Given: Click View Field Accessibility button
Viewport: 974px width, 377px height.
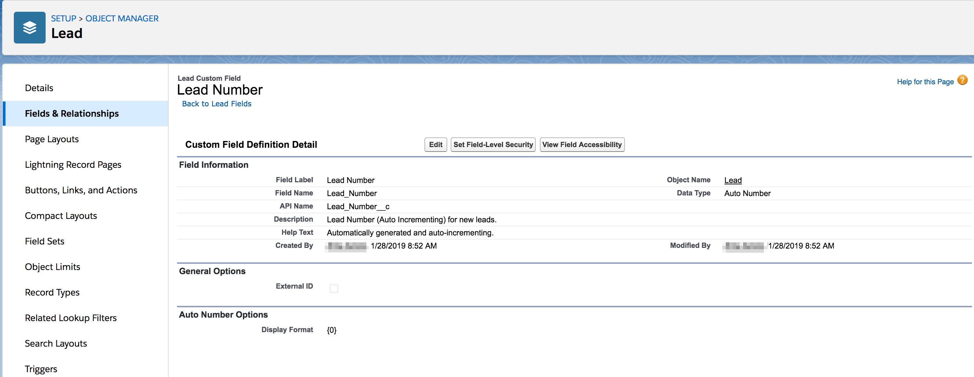Looking at the screenshot, I should tap(581, 145).
